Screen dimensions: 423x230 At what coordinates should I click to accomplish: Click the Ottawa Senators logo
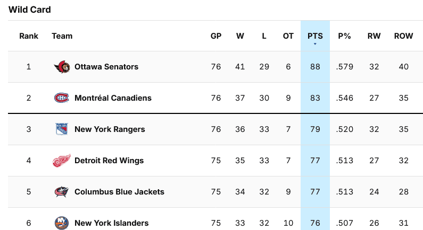62,67
